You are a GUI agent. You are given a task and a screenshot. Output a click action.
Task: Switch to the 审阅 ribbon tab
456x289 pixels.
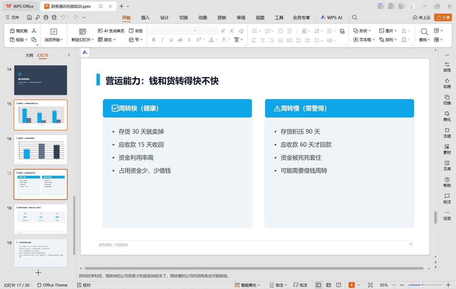[241, 18]
